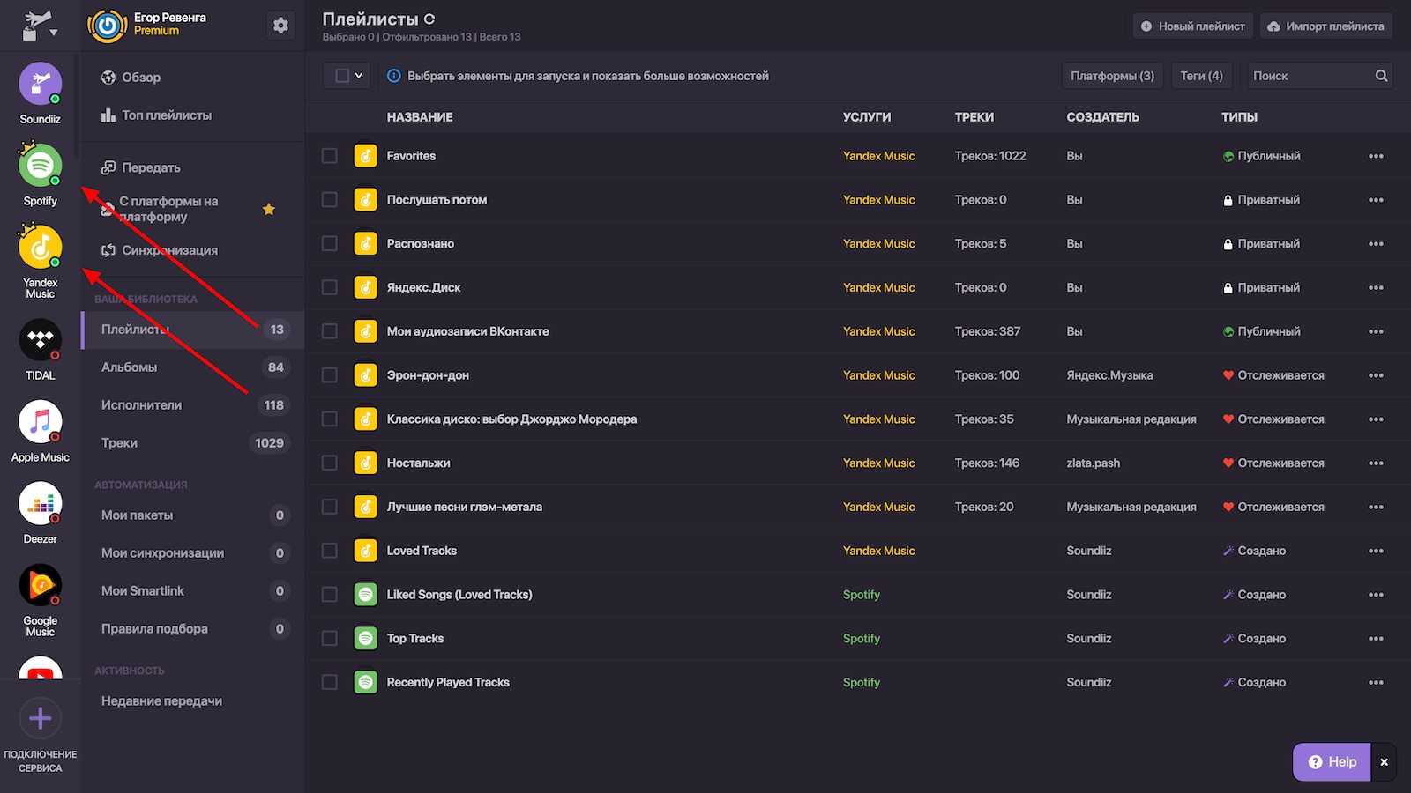Open the Платформы (3) filter
Screen dimensions: 1411x793
click(x=1112, y=76)
